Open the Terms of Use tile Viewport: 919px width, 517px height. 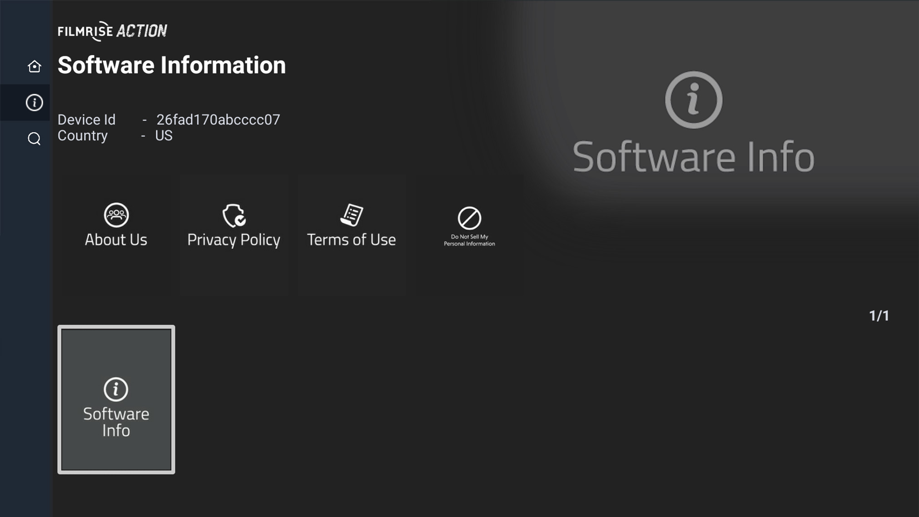point(351,236)
